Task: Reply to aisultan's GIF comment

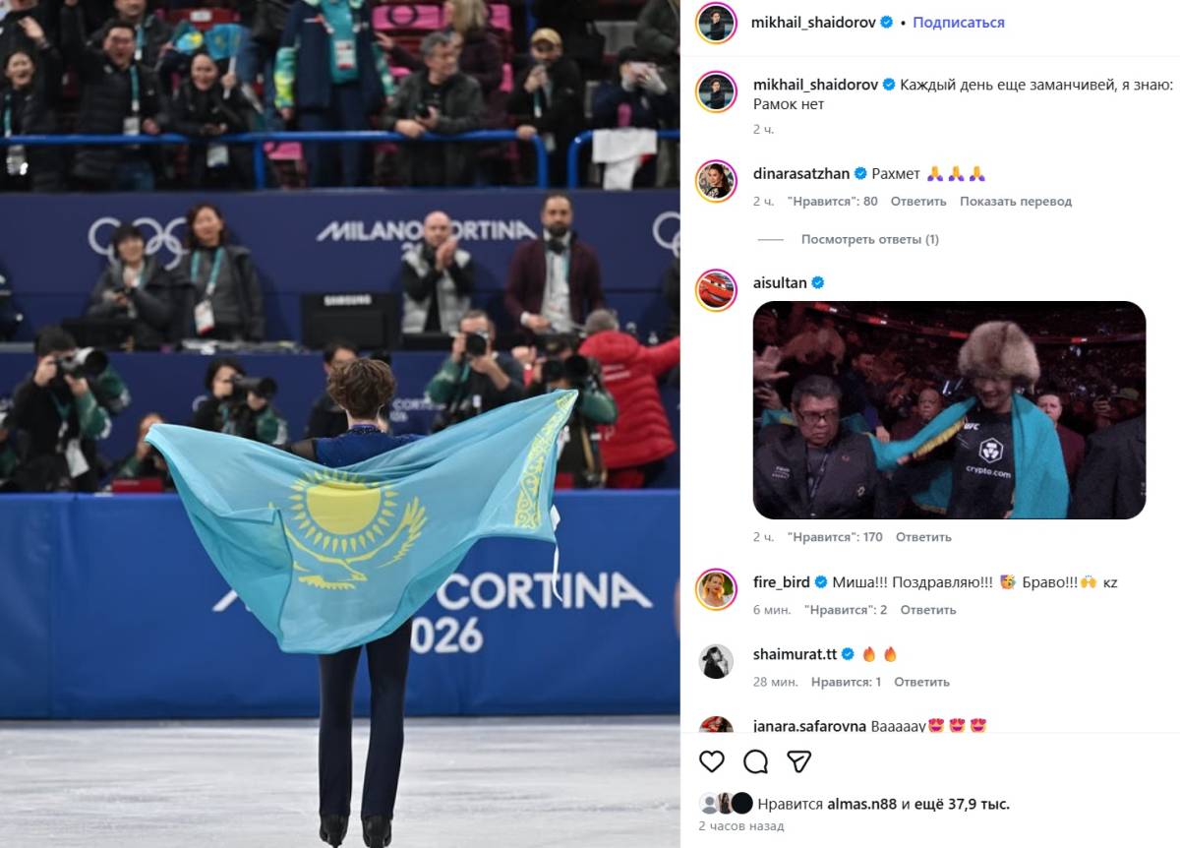Action: click(x=923, y=537)
